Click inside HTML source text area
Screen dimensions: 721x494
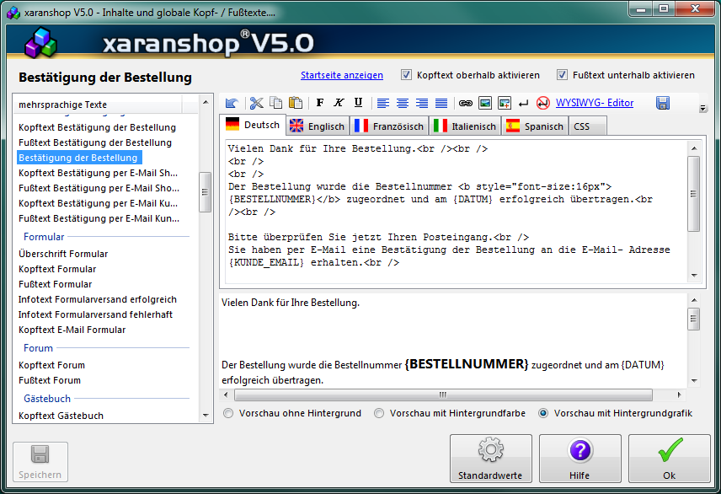point(455,212)
